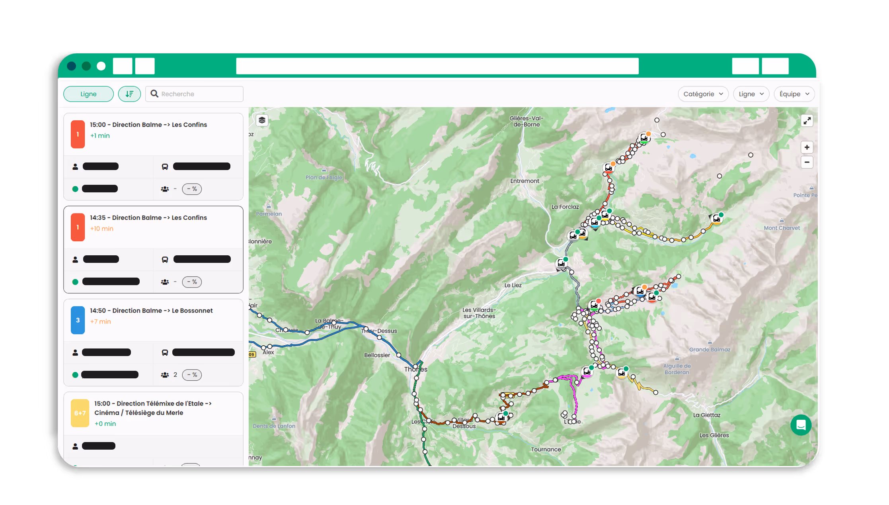Click percent badge on 15:00 Les Confins card
The width and height of the screenshot is (889, 505).
click(x=192, y=189)
